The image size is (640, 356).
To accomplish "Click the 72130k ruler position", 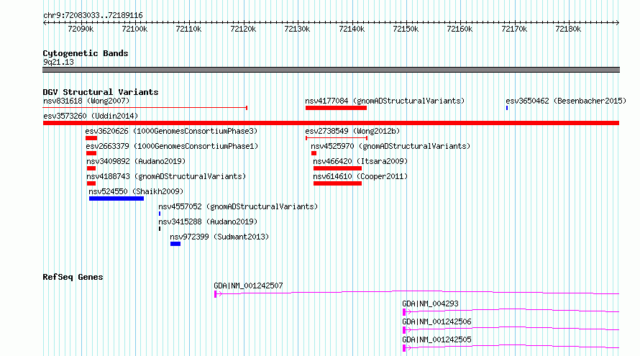I will point(297,29).
